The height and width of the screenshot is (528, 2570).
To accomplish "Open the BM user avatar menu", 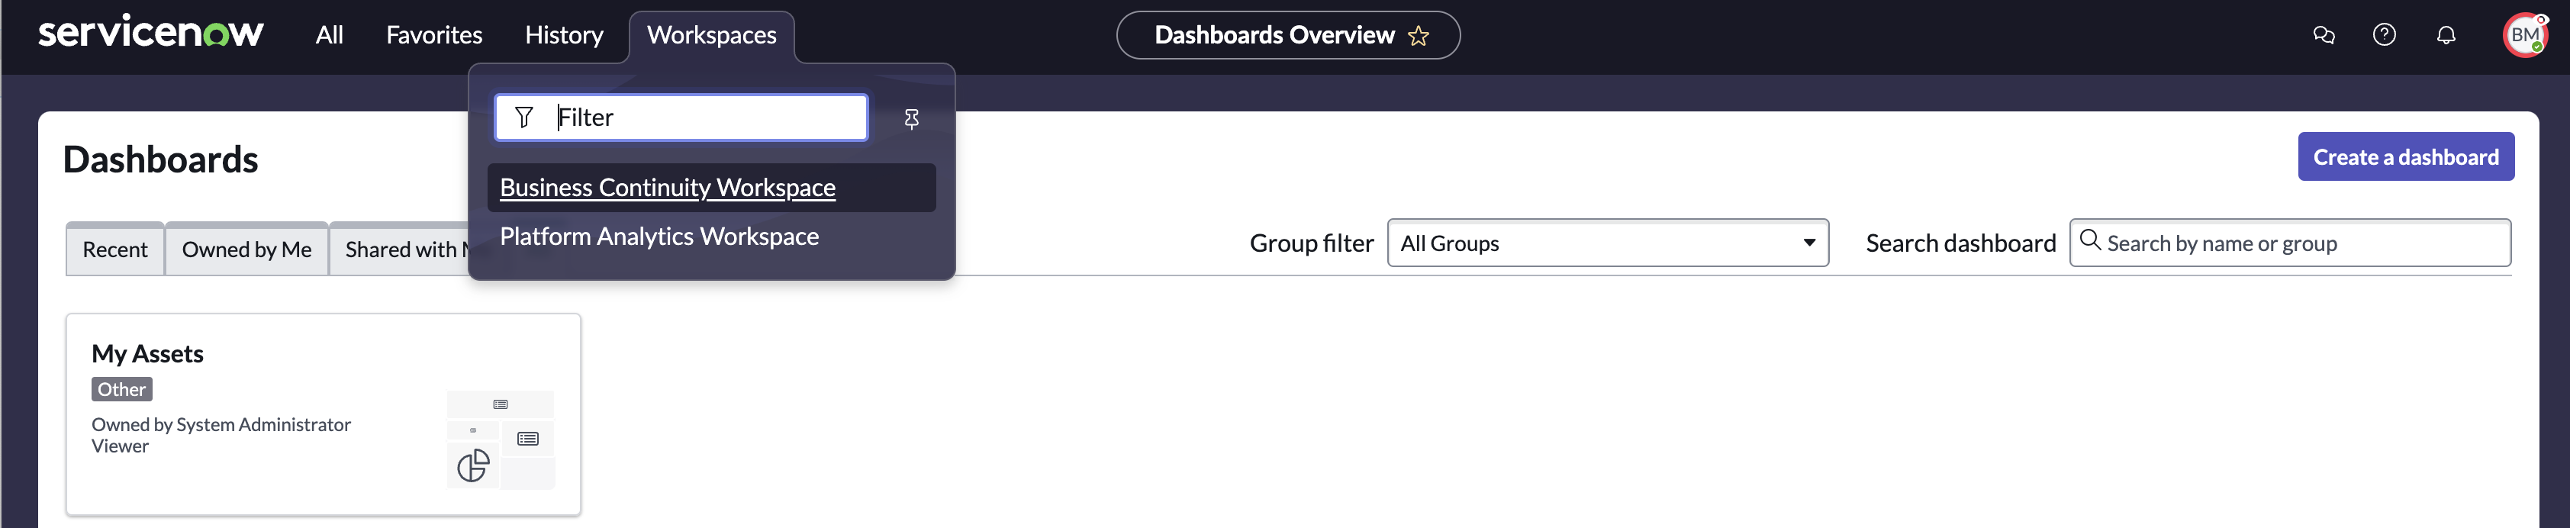I will [2524, 36].
